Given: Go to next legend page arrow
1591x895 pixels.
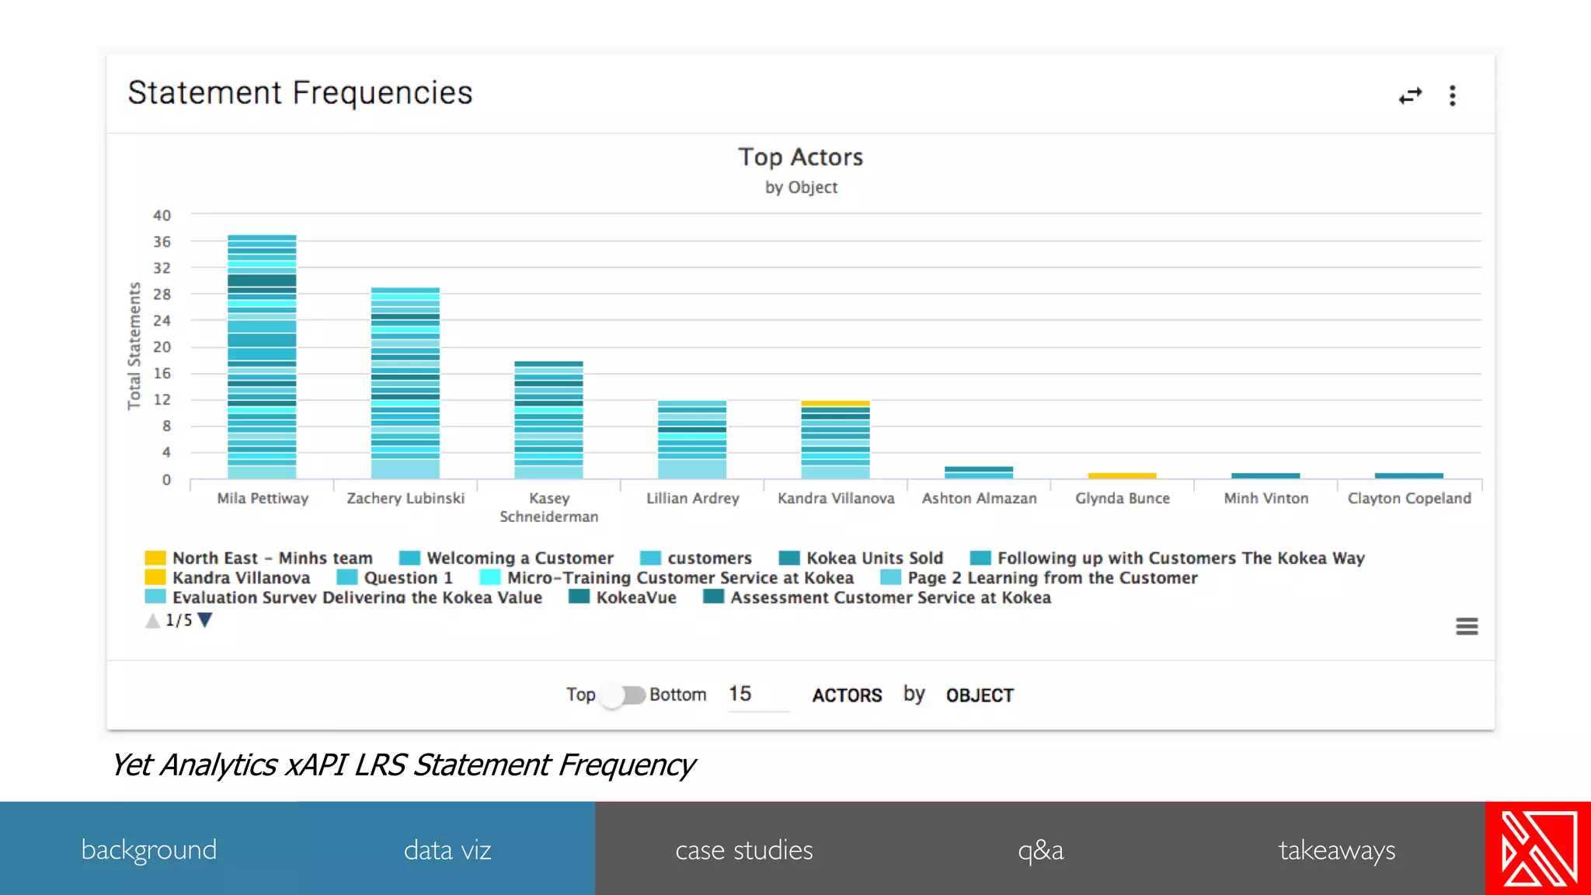Looking at the screenshot, I should pyautogui.click(x=205, y=620).
